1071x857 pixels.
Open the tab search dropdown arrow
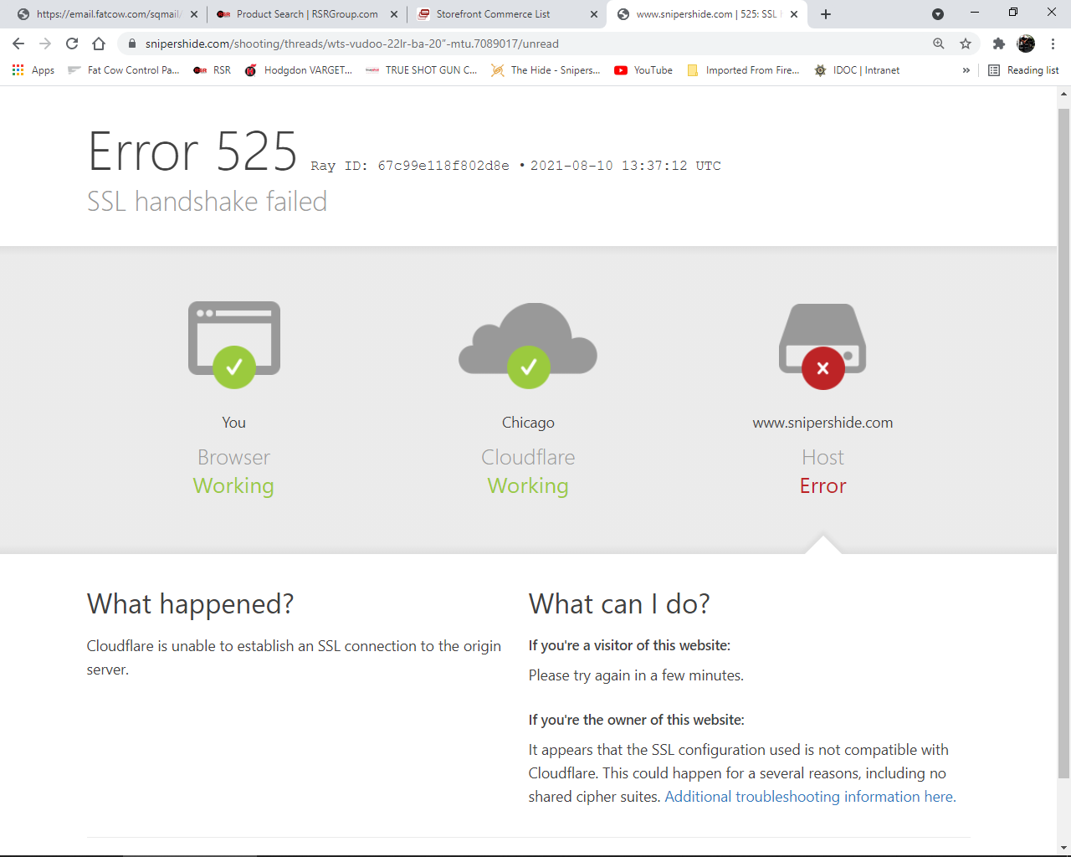pyautogui.click(x=938, y=14)
